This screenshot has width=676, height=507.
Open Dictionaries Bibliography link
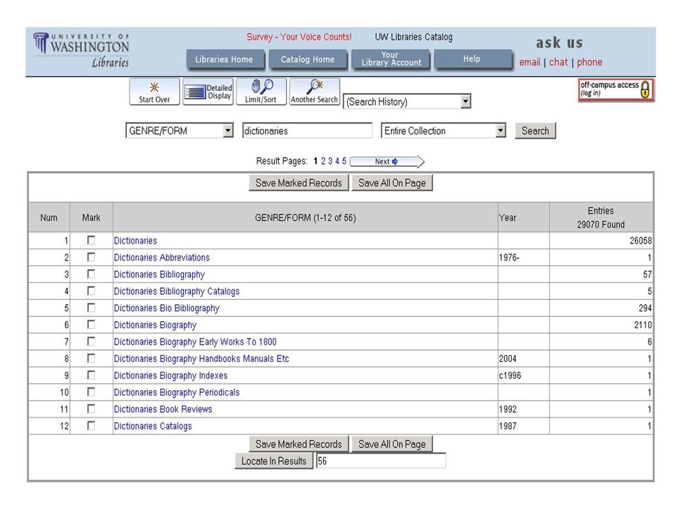pyautogui.click(x=159, y=274)
